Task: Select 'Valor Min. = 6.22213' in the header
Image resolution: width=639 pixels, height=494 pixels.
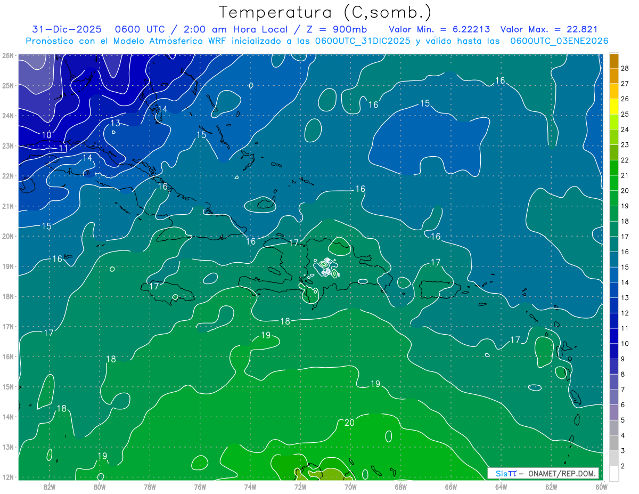Action: pyautogui.click(x=440, y=29)
